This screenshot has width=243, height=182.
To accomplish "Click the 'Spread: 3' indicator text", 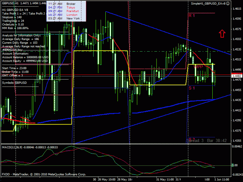I will tap(195, 140).
